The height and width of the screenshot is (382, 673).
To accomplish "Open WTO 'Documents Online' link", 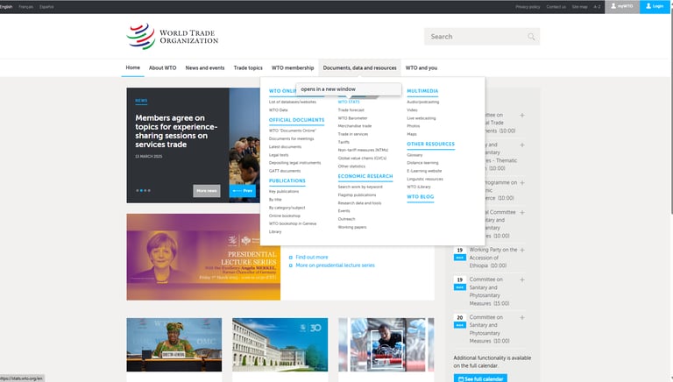I will coord(293,131).
